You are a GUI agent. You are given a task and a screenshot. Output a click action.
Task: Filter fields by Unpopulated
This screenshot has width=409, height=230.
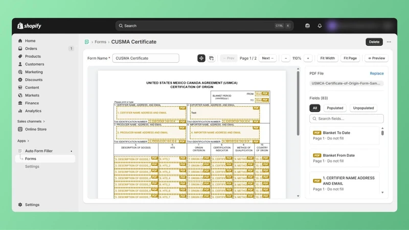click(363, 108)
